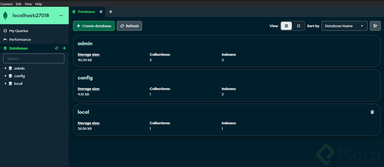Delete the local database with trash icon
The height and width of the screenshot is (167, 384).
[372, 112]
